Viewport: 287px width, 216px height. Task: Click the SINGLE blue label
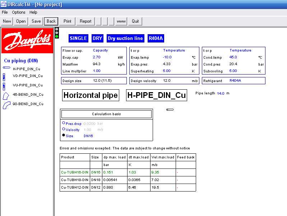coord(78,39)
